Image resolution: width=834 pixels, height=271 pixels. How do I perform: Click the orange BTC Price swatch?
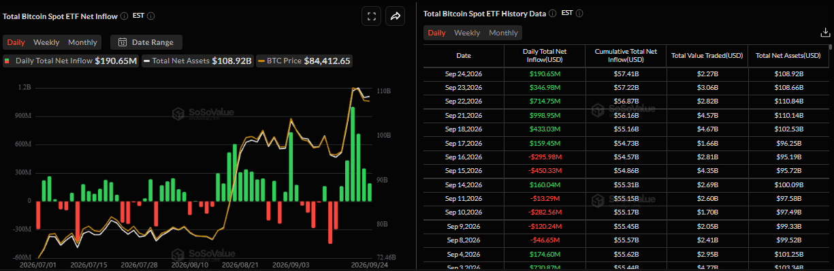(262, 61)
